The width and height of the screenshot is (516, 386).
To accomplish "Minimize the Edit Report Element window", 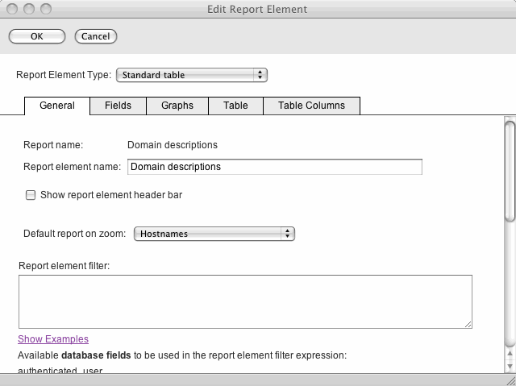I will [x=27, y=9].
